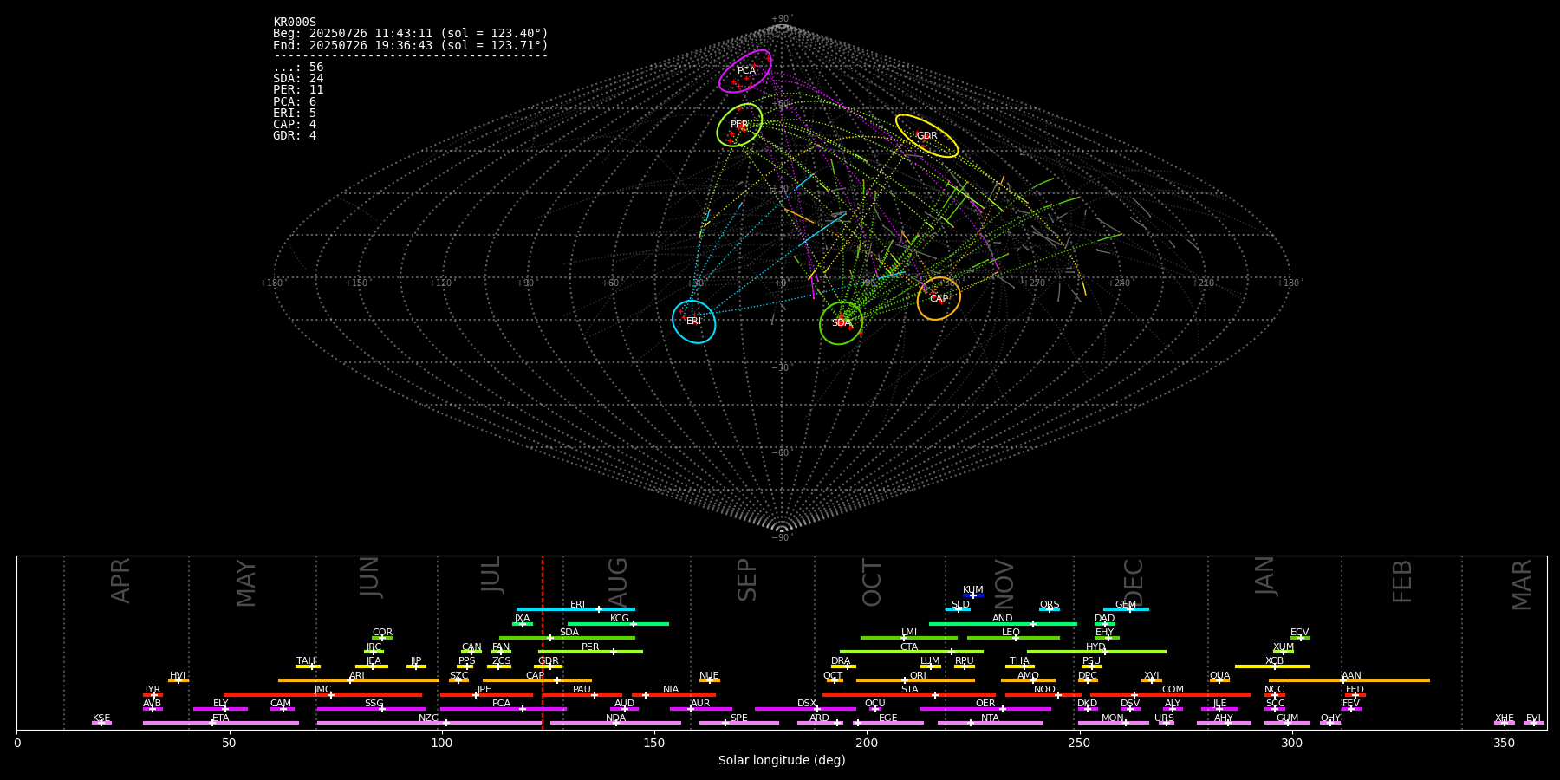This screenshot has height=780, width=1560.
Task: Click the +90° label at sky map top
Action: pos(782,18)
